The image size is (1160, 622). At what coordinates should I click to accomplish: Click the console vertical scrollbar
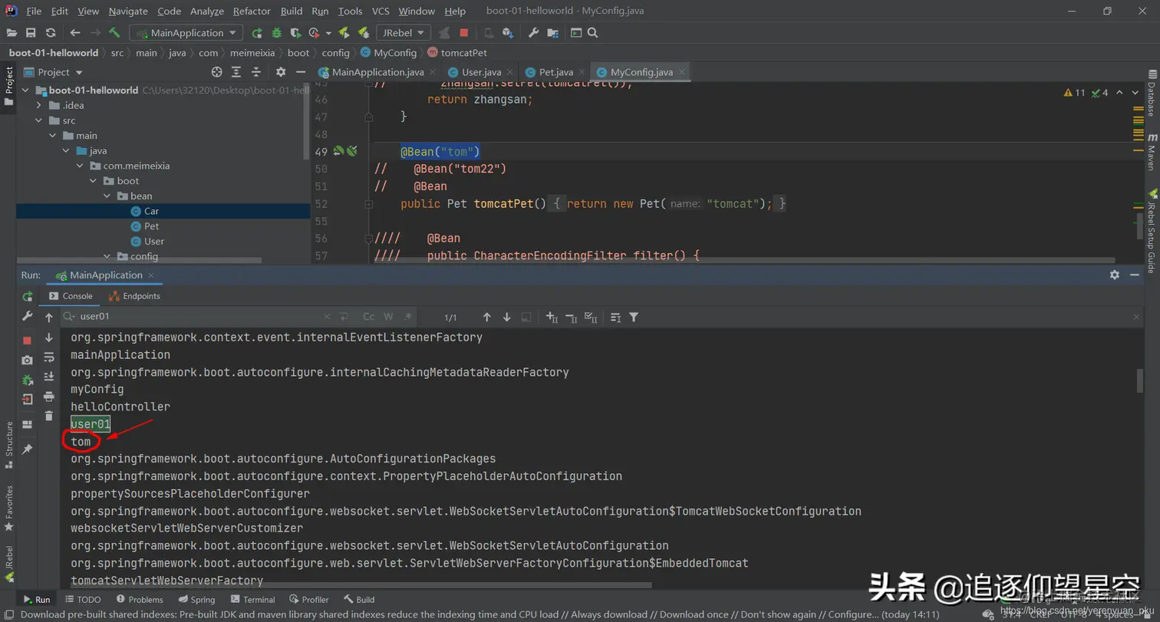(1140, 380)
